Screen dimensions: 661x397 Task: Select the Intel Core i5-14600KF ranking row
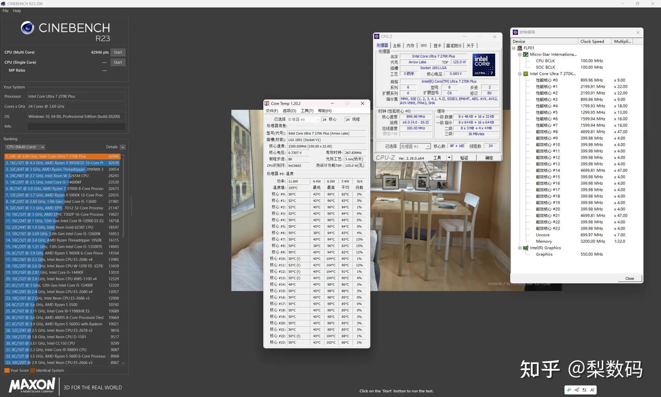[62, 182]
